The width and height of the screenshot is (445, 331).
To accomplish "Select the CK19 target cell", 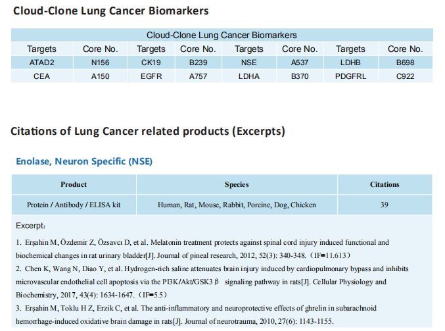I will 151,63.
